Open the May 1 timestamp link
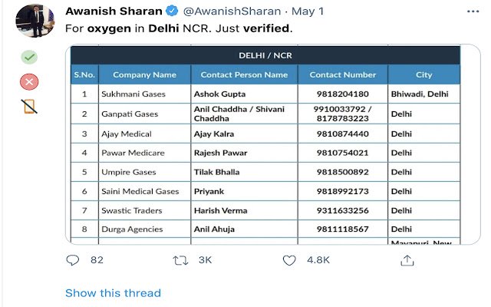Viewport: 491px width, 307px height. coord(308,12)
